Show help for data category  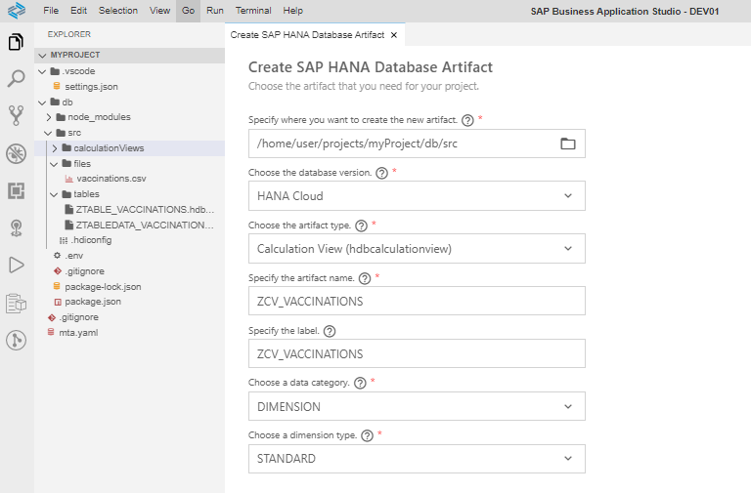[360, 383]
